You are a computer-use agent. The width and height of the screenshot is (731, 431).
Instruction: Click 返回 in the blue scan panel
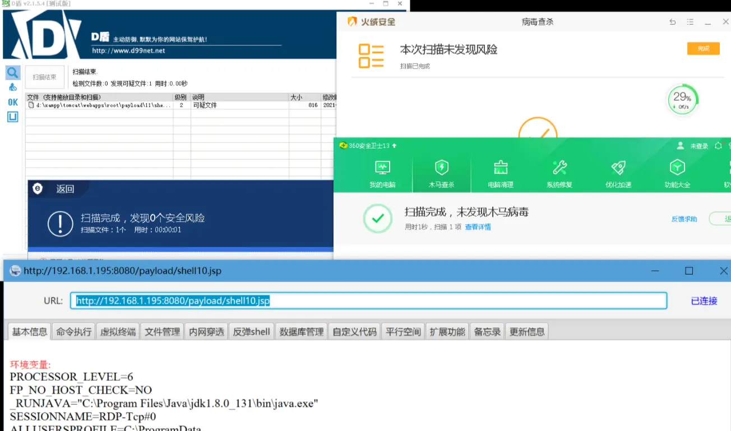[x=64, y=189]
